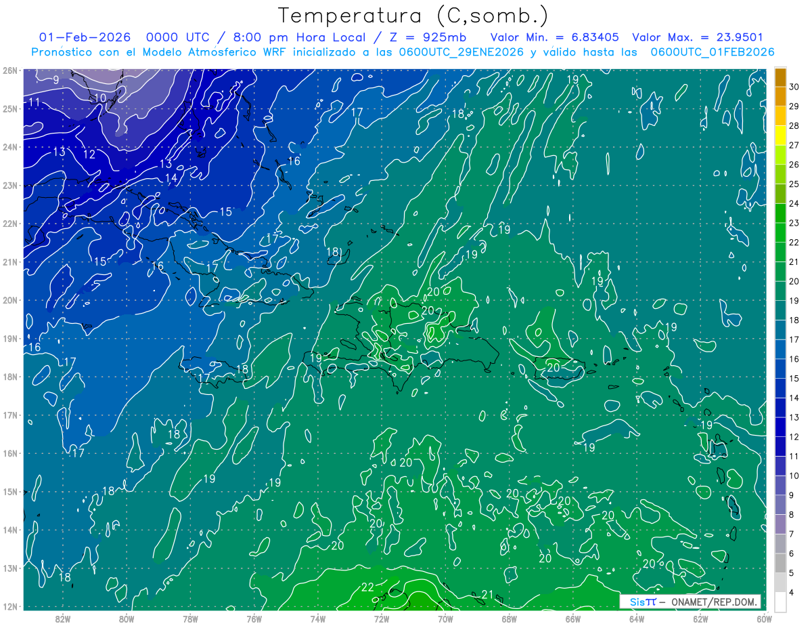
Task: Click the contour label 11 on the map
Action: pyautogui.click(x=35, y=103)
